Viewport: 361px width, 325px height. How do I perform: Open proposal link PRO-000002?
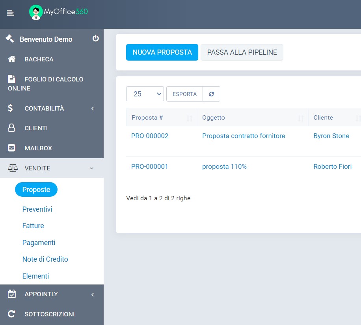point(150,136)
